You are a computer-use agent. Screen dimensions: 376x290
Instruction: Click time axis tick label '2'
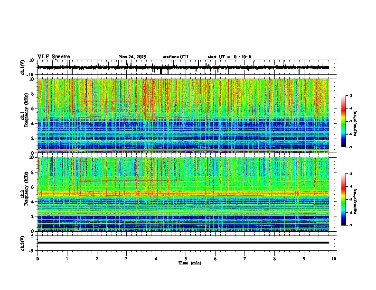pyautogui.click(x=97, y=259)
